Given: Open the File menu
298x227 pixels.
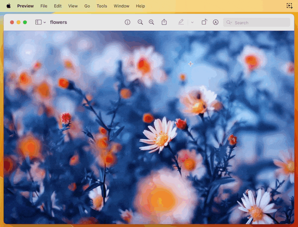Looking at the screenshot, I should coord(44,6).
